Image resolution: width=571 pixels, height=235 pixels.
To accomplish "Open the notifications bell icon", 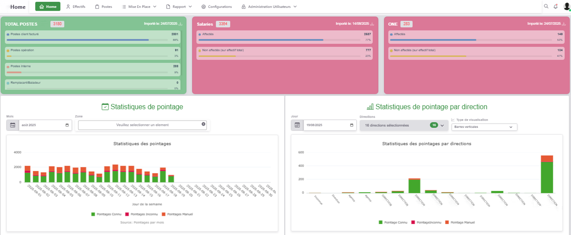I will (x=556, y=6).
